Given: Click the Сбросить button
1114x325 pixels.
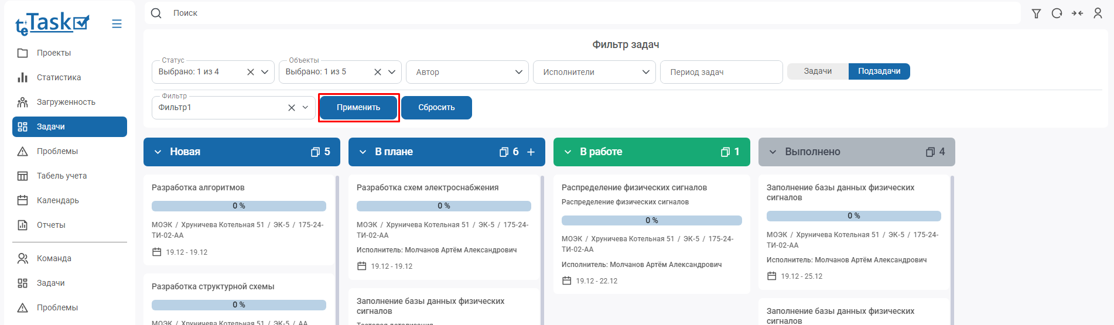Looking at the screenshot, I should coord(436,108).
